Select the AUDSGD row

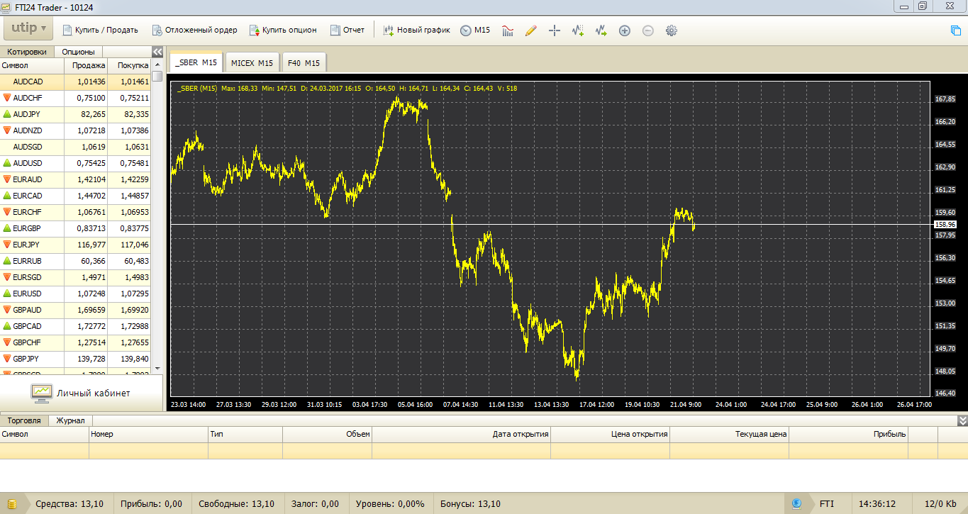point(75,147)
